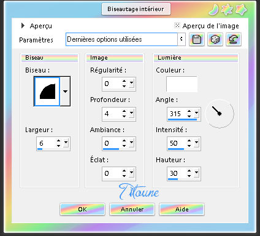Image resolution: width=260 pixels, height=236 pixels.
Task: Increase the Intensité value
Action: click(x=189, y=141)
